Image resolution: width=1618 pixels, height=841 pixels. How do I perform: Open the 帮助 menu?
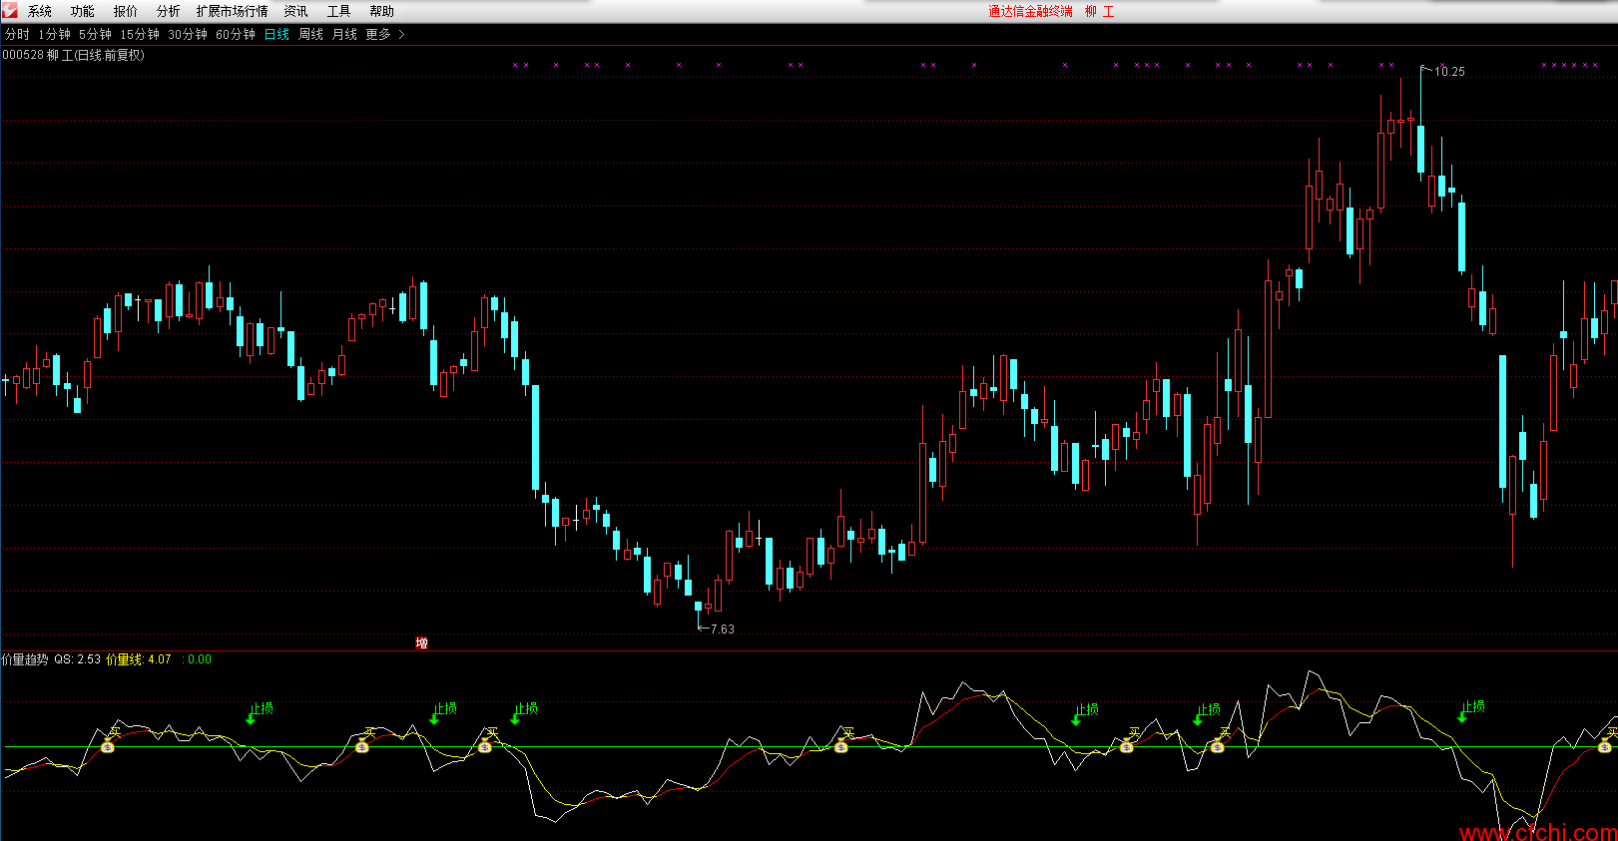click(382, 11)
